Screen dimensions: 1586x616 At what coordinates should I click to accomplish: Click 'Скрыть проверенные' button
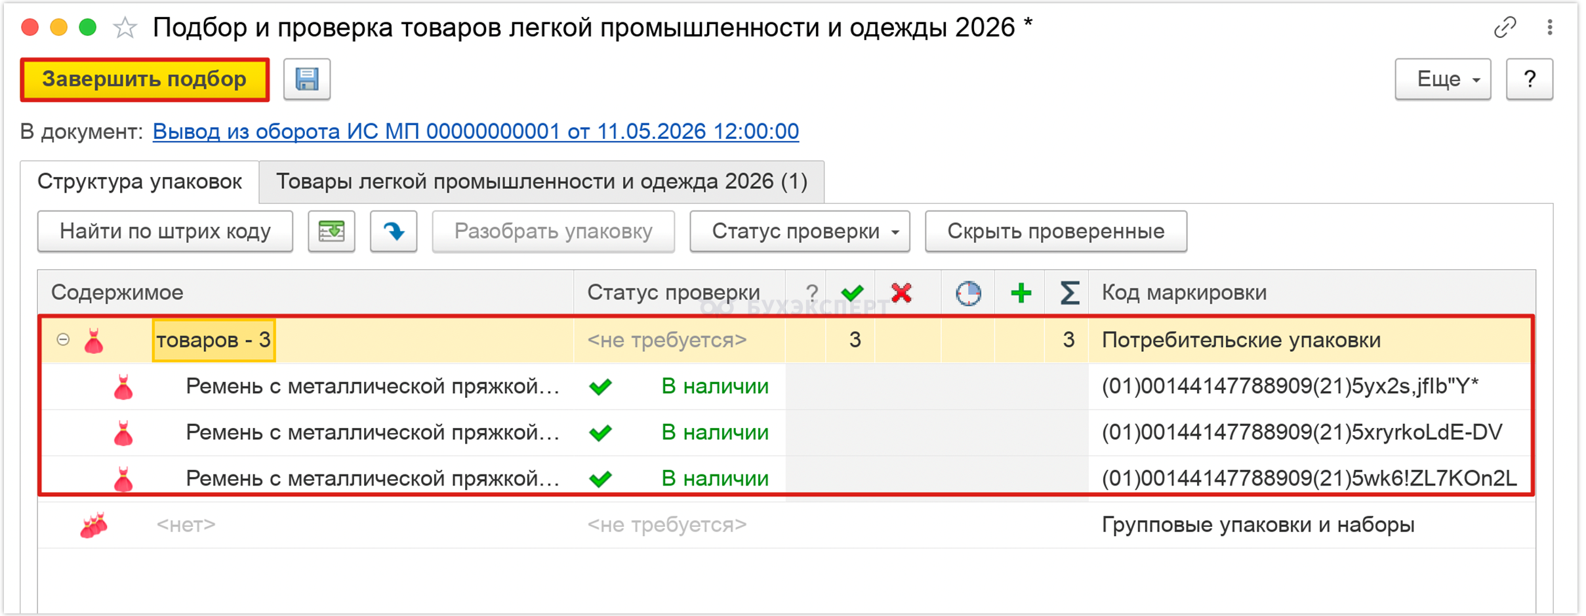point(1056,231)
